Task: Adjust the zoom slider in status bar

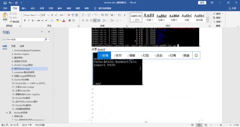Action: 221,125
